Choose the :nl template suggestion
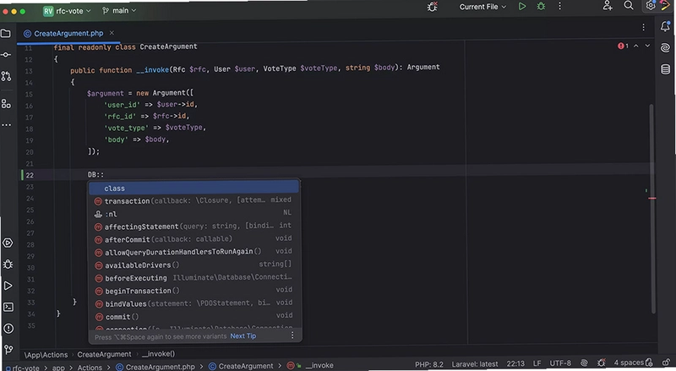Viewport: 676px width, 371px height. 194,214
